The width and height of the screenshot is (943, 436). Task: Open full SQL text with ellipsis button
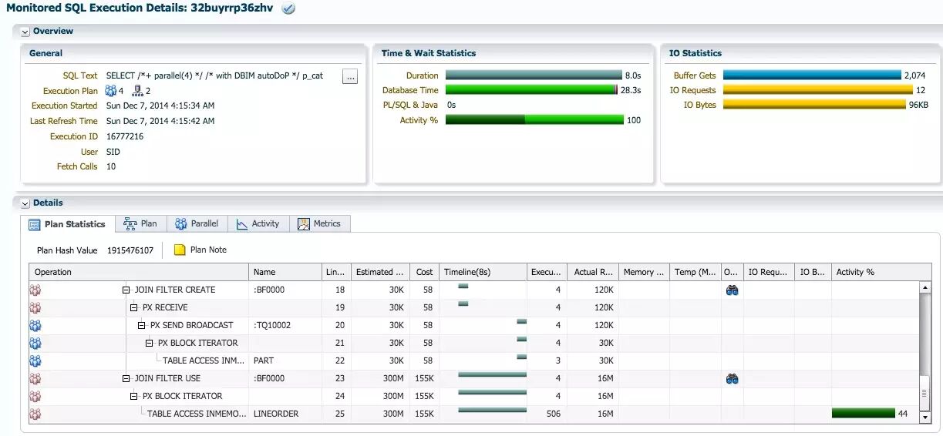point(350,76)
